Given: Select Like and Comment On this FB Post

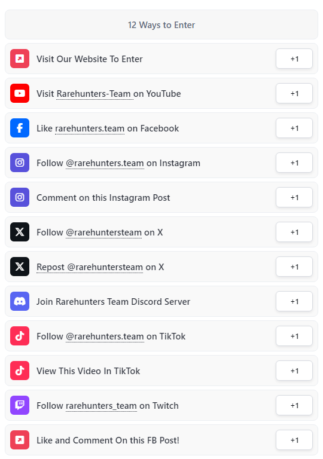Looking at the screenshot, I should tap(161, 440).
